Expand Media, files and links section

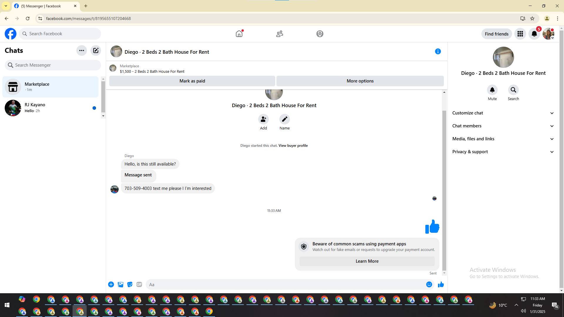(x=503, y=139)
